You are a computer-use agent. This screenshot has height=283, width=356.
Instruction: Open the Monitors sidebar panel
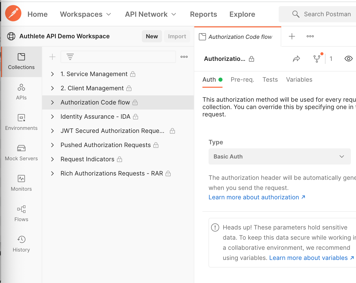[21, 183]
